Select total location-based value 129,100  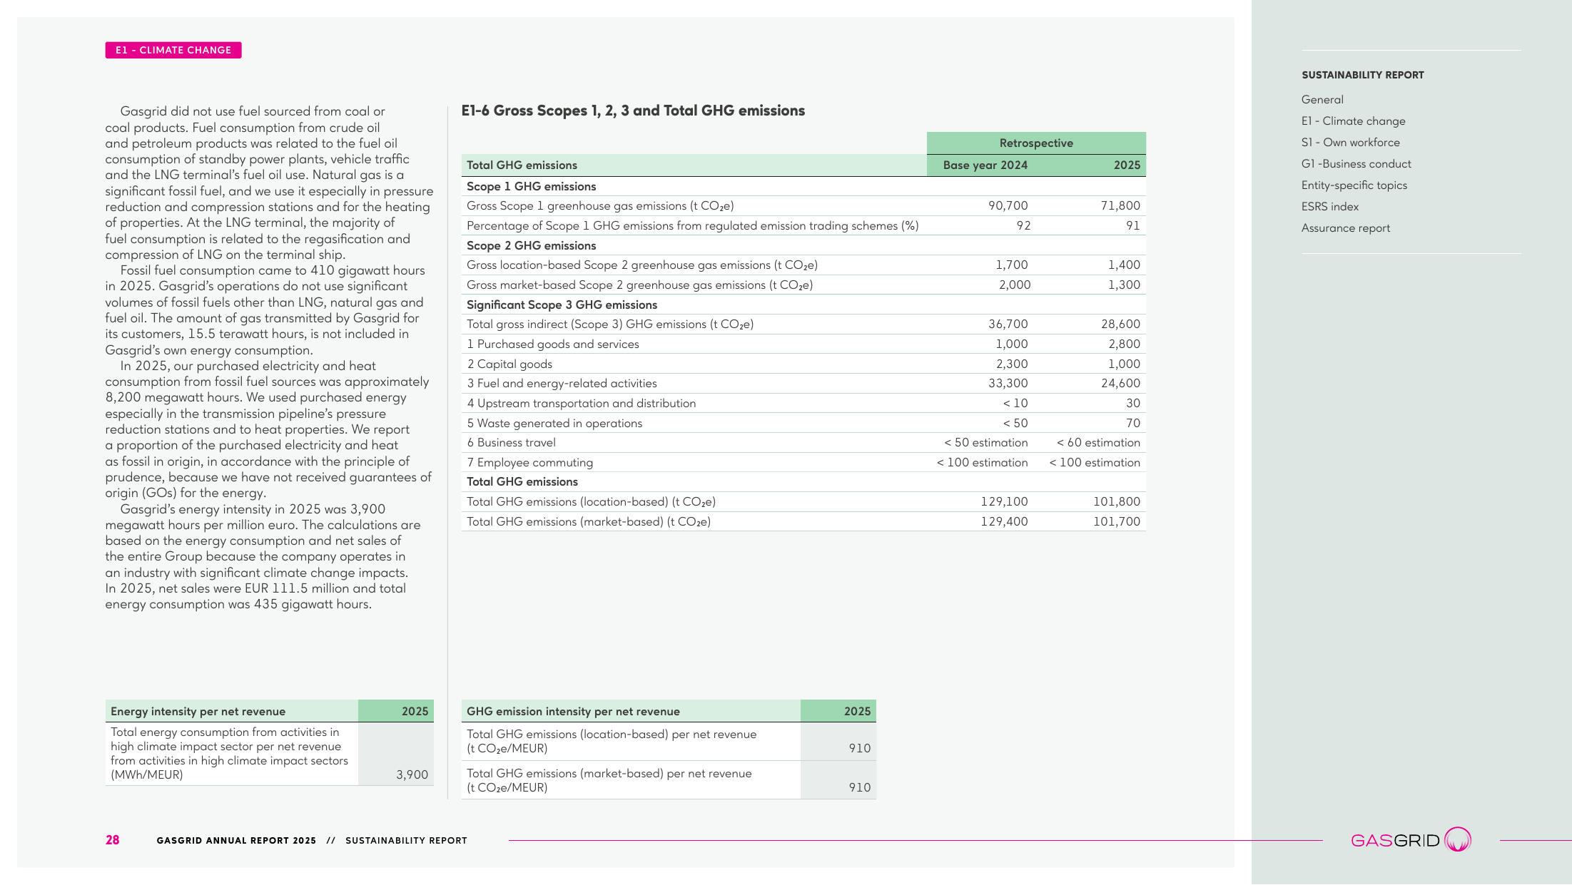(x=1004, y=501)
